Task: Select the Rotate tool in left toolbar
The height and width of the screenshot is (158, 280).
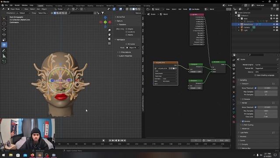Action: pyautogui.click(x=4, y=34)
